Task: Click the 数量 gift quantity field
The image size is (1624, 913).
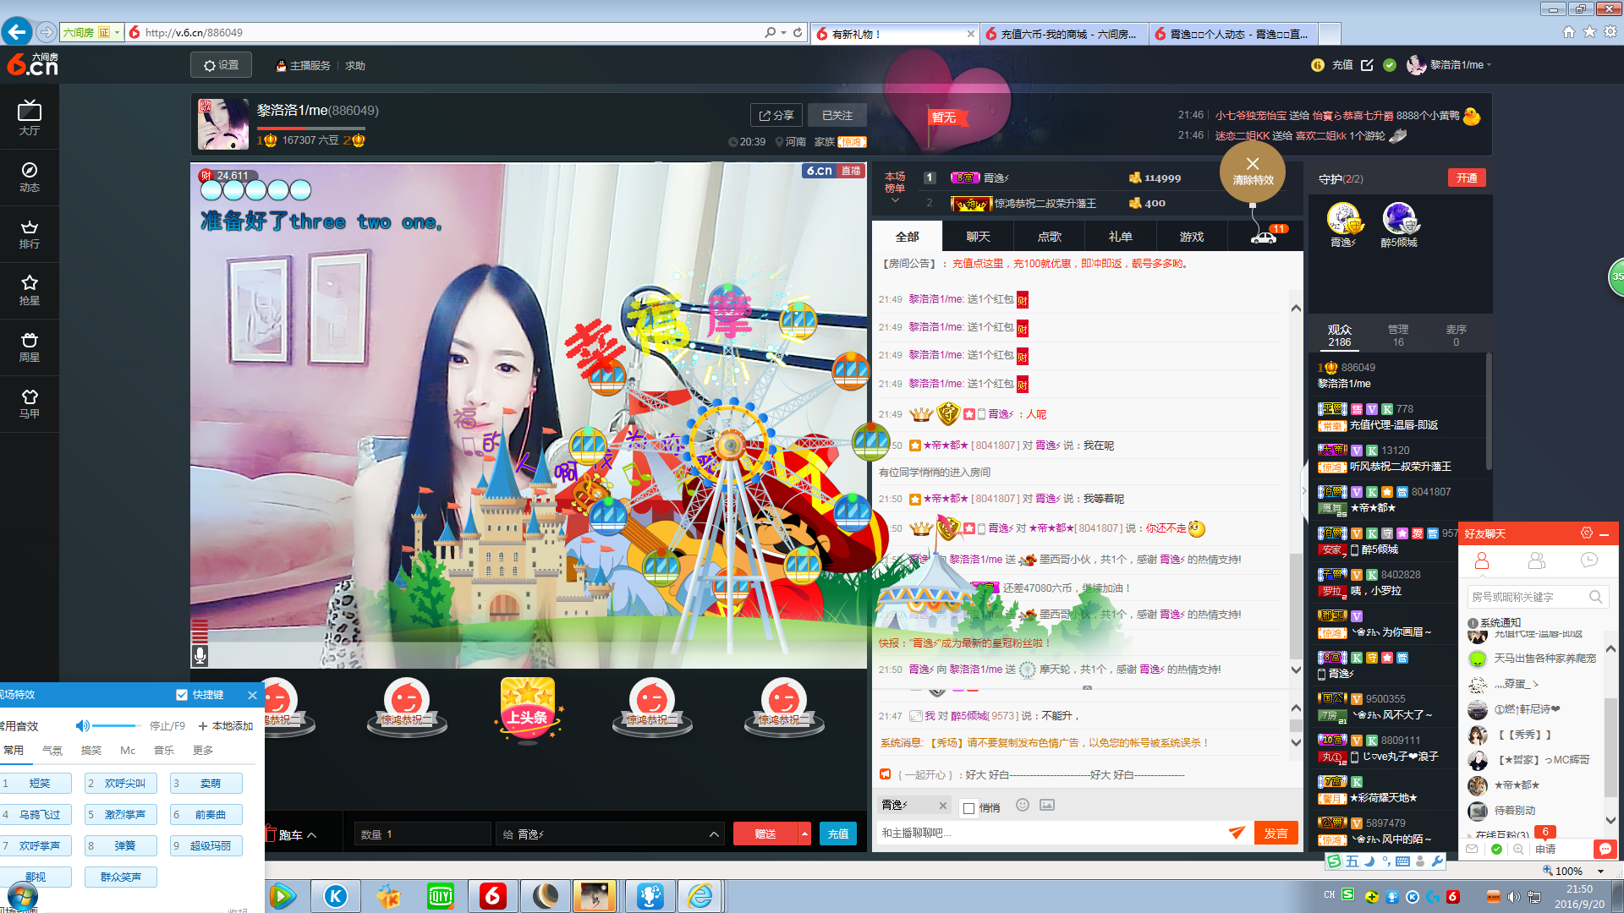Action: [x=421, y=834]
